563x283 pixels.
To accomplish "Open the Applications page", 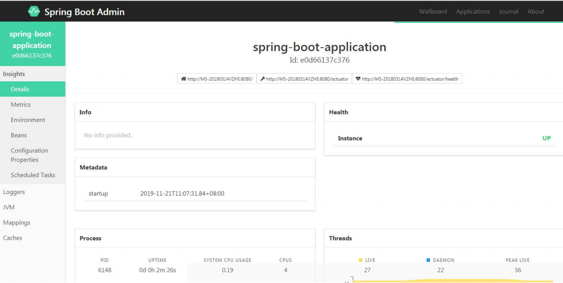I will (x=472, y=12).
